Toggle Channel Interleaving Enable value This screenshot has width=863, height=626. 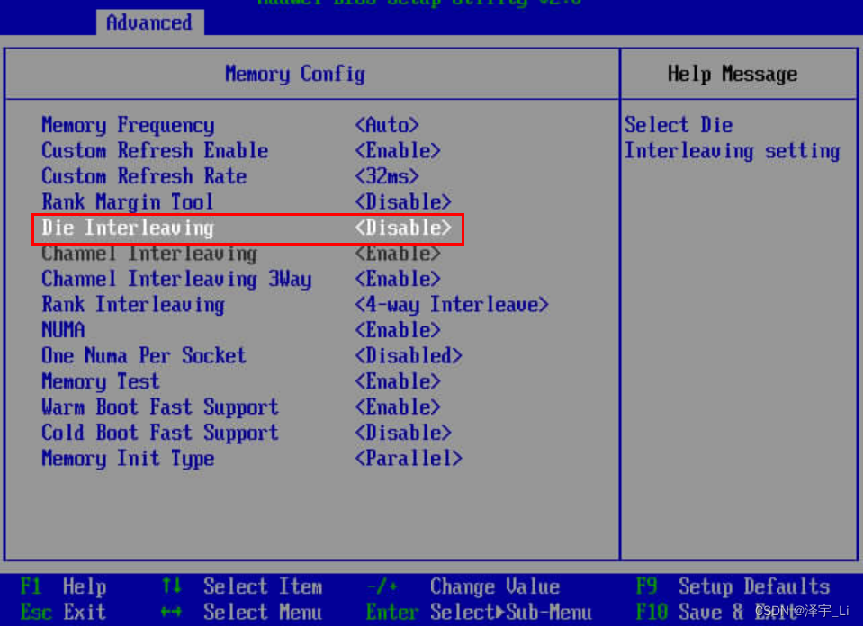(398, 253)
